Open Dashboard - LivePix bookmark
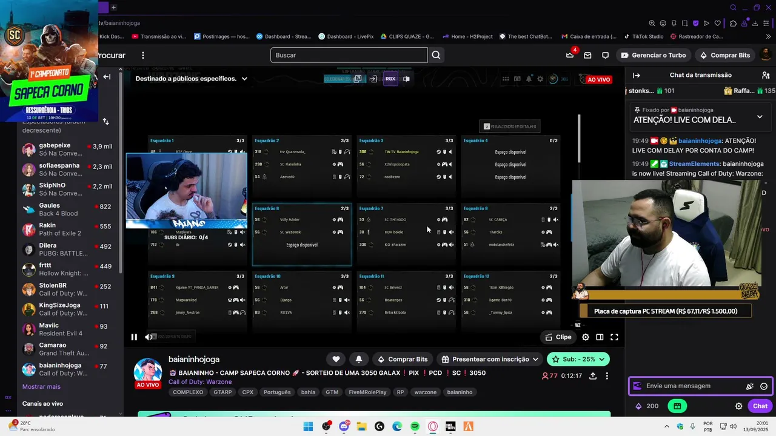 pos(346,36)
